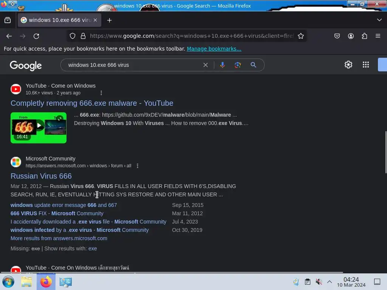
Task: Bookmark this page with star
Action: 300,36
